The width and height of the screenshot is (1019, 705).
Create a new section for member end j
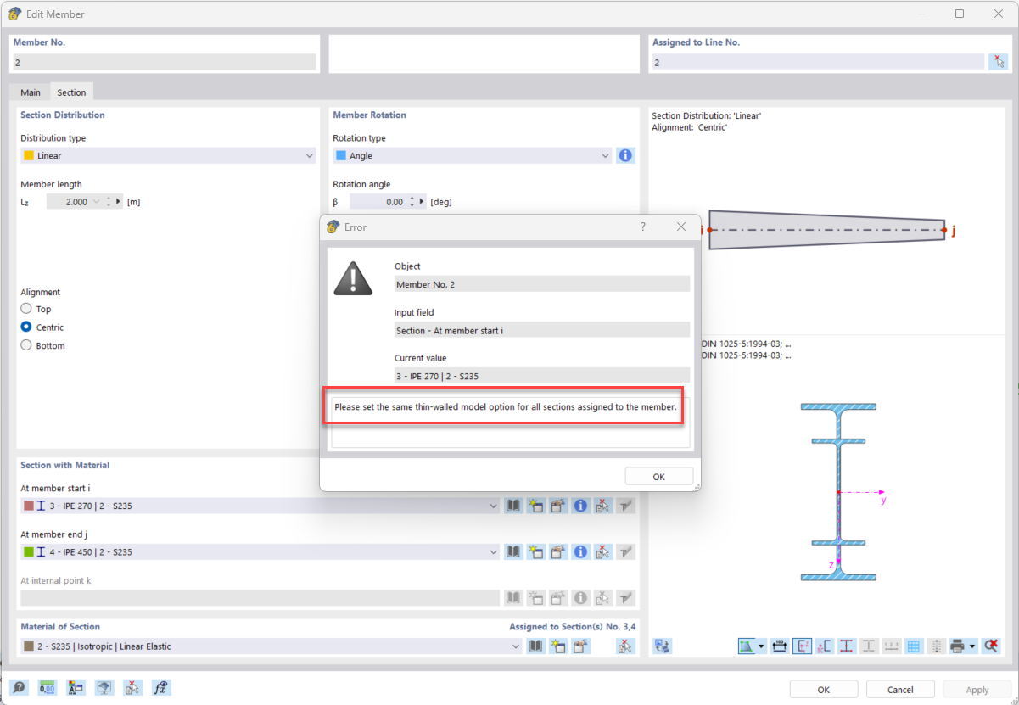[x=535, y=551]
